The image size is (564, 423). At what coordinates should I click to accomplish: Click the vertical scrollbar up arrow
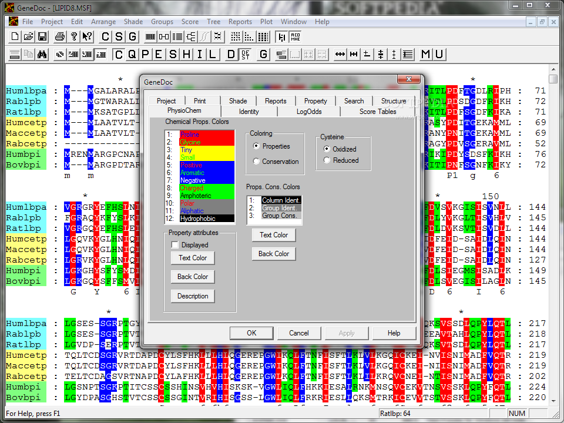click(553, 69)
